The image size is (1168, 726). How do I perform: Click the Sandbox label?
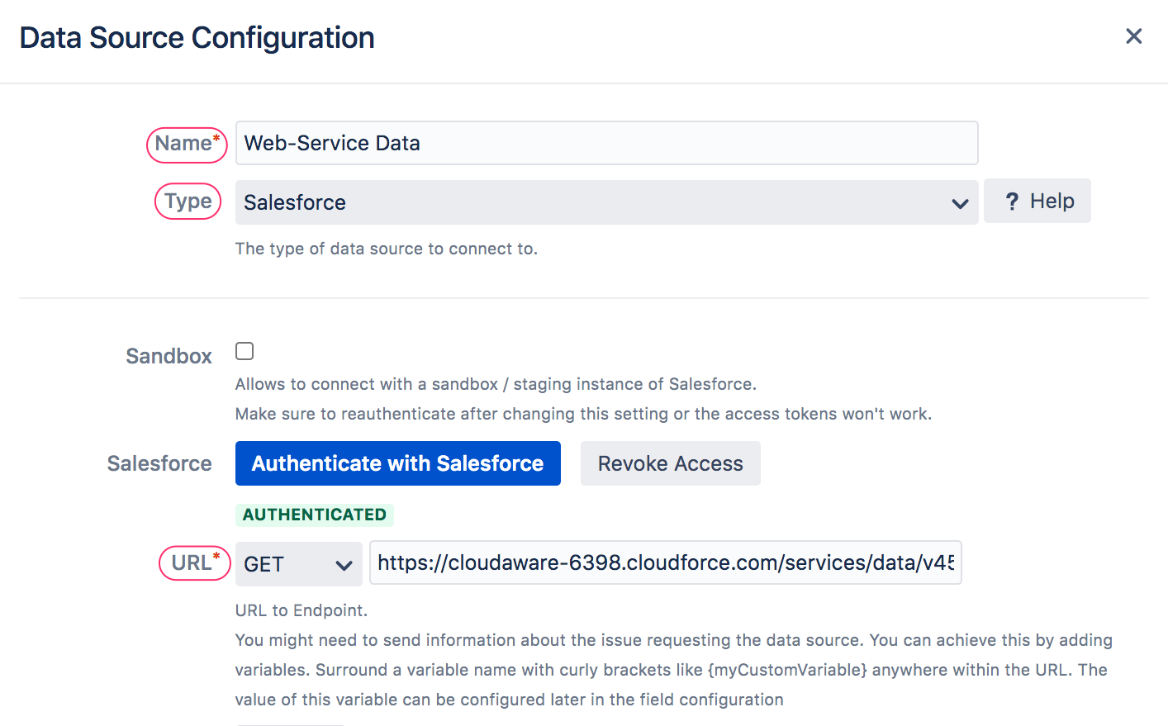tap(169, 356)
